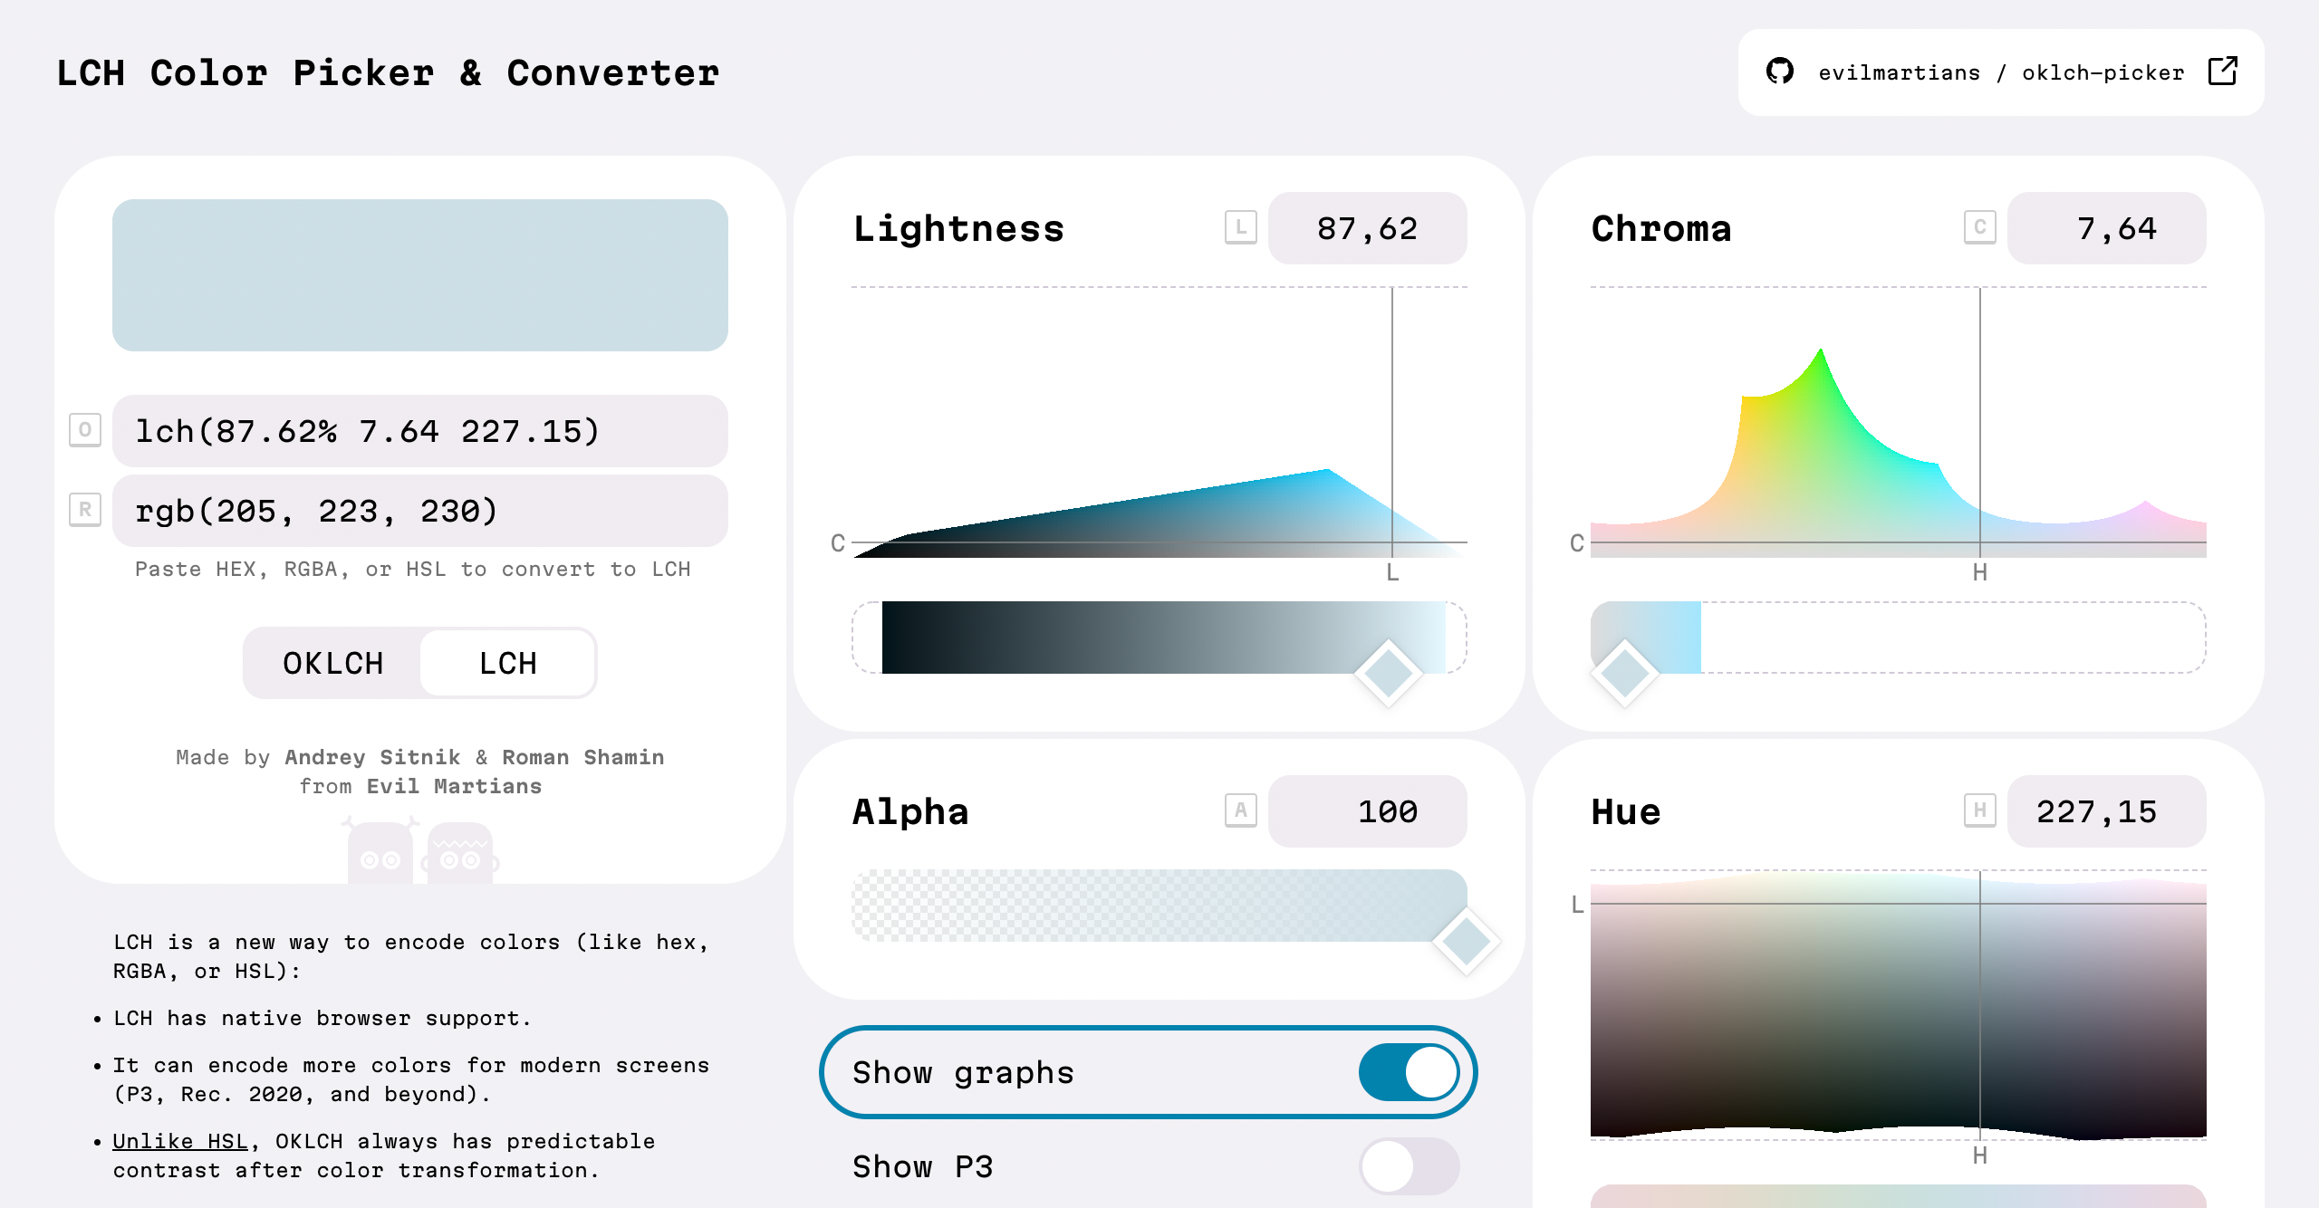Click the Lightness slider diamond handle
Image resolution: width=2319 pixels, height=1208 pixels.
[x=1388, y=673]
